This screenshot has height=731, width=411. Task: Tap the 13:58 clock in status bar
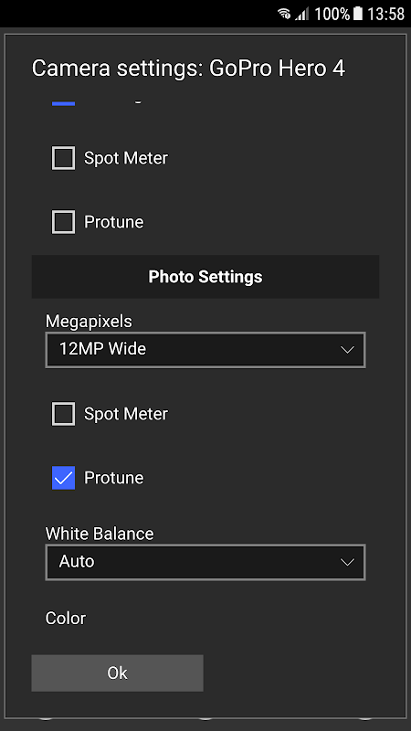click(x=385, y=14)
